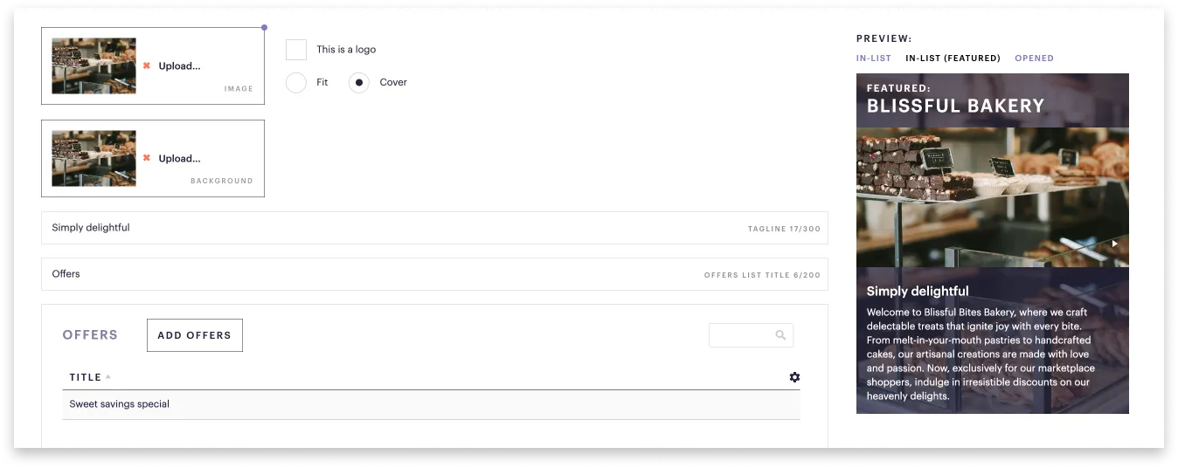Select the Fit radio option
This screenshot has height=468, width=1178.
pyautogui.click(x=296, y=83)
